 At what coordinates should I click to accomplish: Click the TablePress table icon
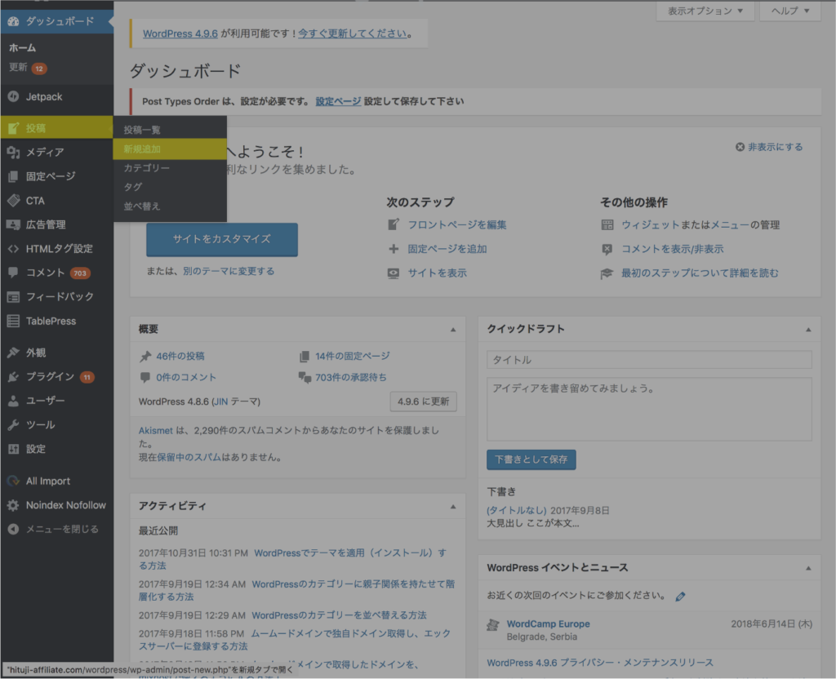13,321
